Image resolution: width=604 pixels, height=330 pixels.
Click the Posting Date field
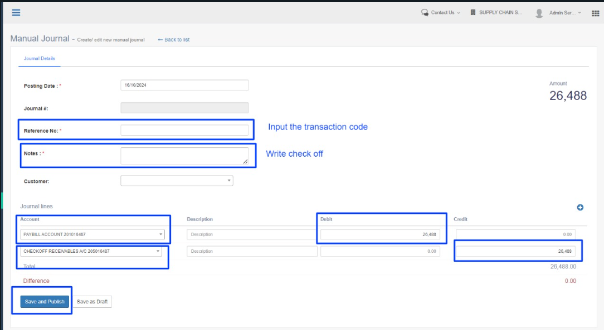click(x=184, y=85)
